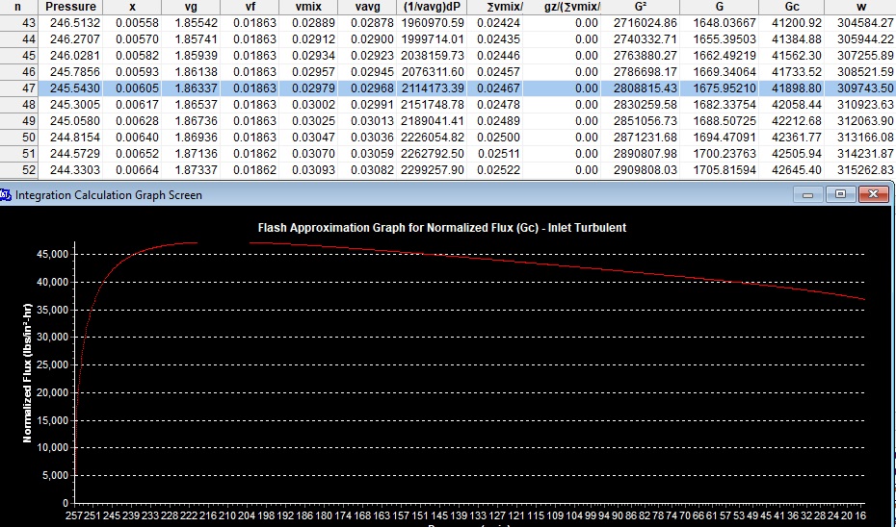Click w value 309743.50
896x527 pixels.
865,88
